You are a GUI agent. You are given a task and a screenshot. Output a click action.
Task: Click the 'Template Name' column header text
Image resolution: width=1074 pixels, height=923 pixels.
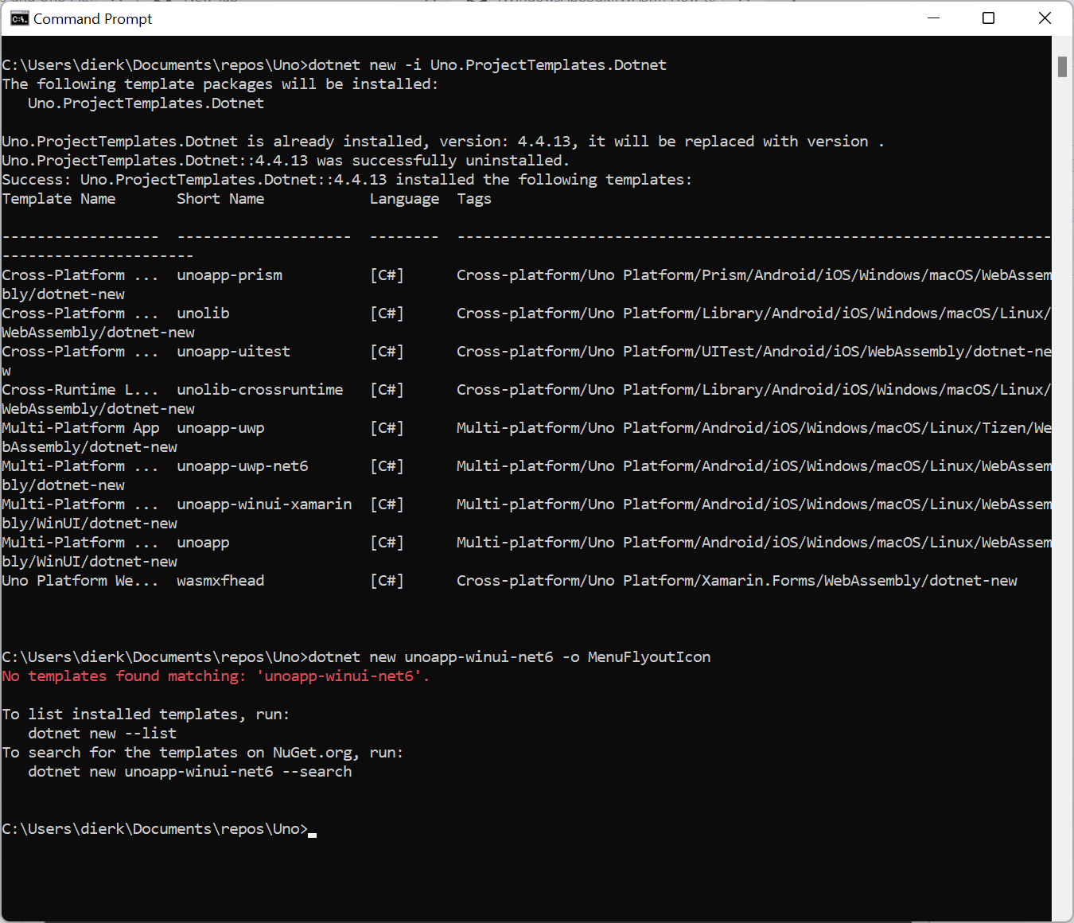click(58, 198)
